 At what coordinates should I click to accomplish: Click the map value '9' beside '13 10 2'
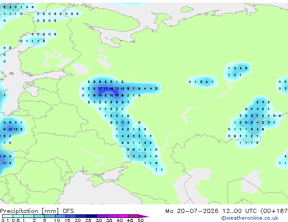pos(5,129)
